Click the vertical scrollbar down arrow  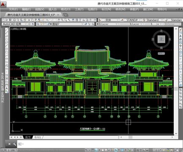tap(176, 133)
